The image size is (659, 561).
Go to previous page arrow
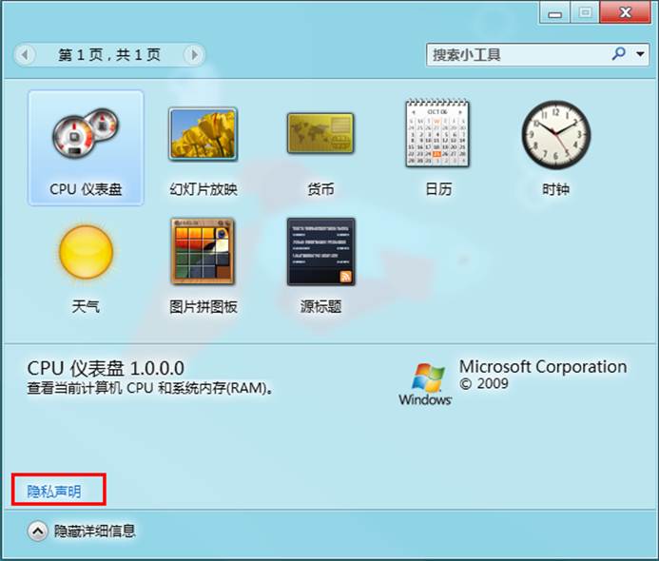tap(26, 54)
